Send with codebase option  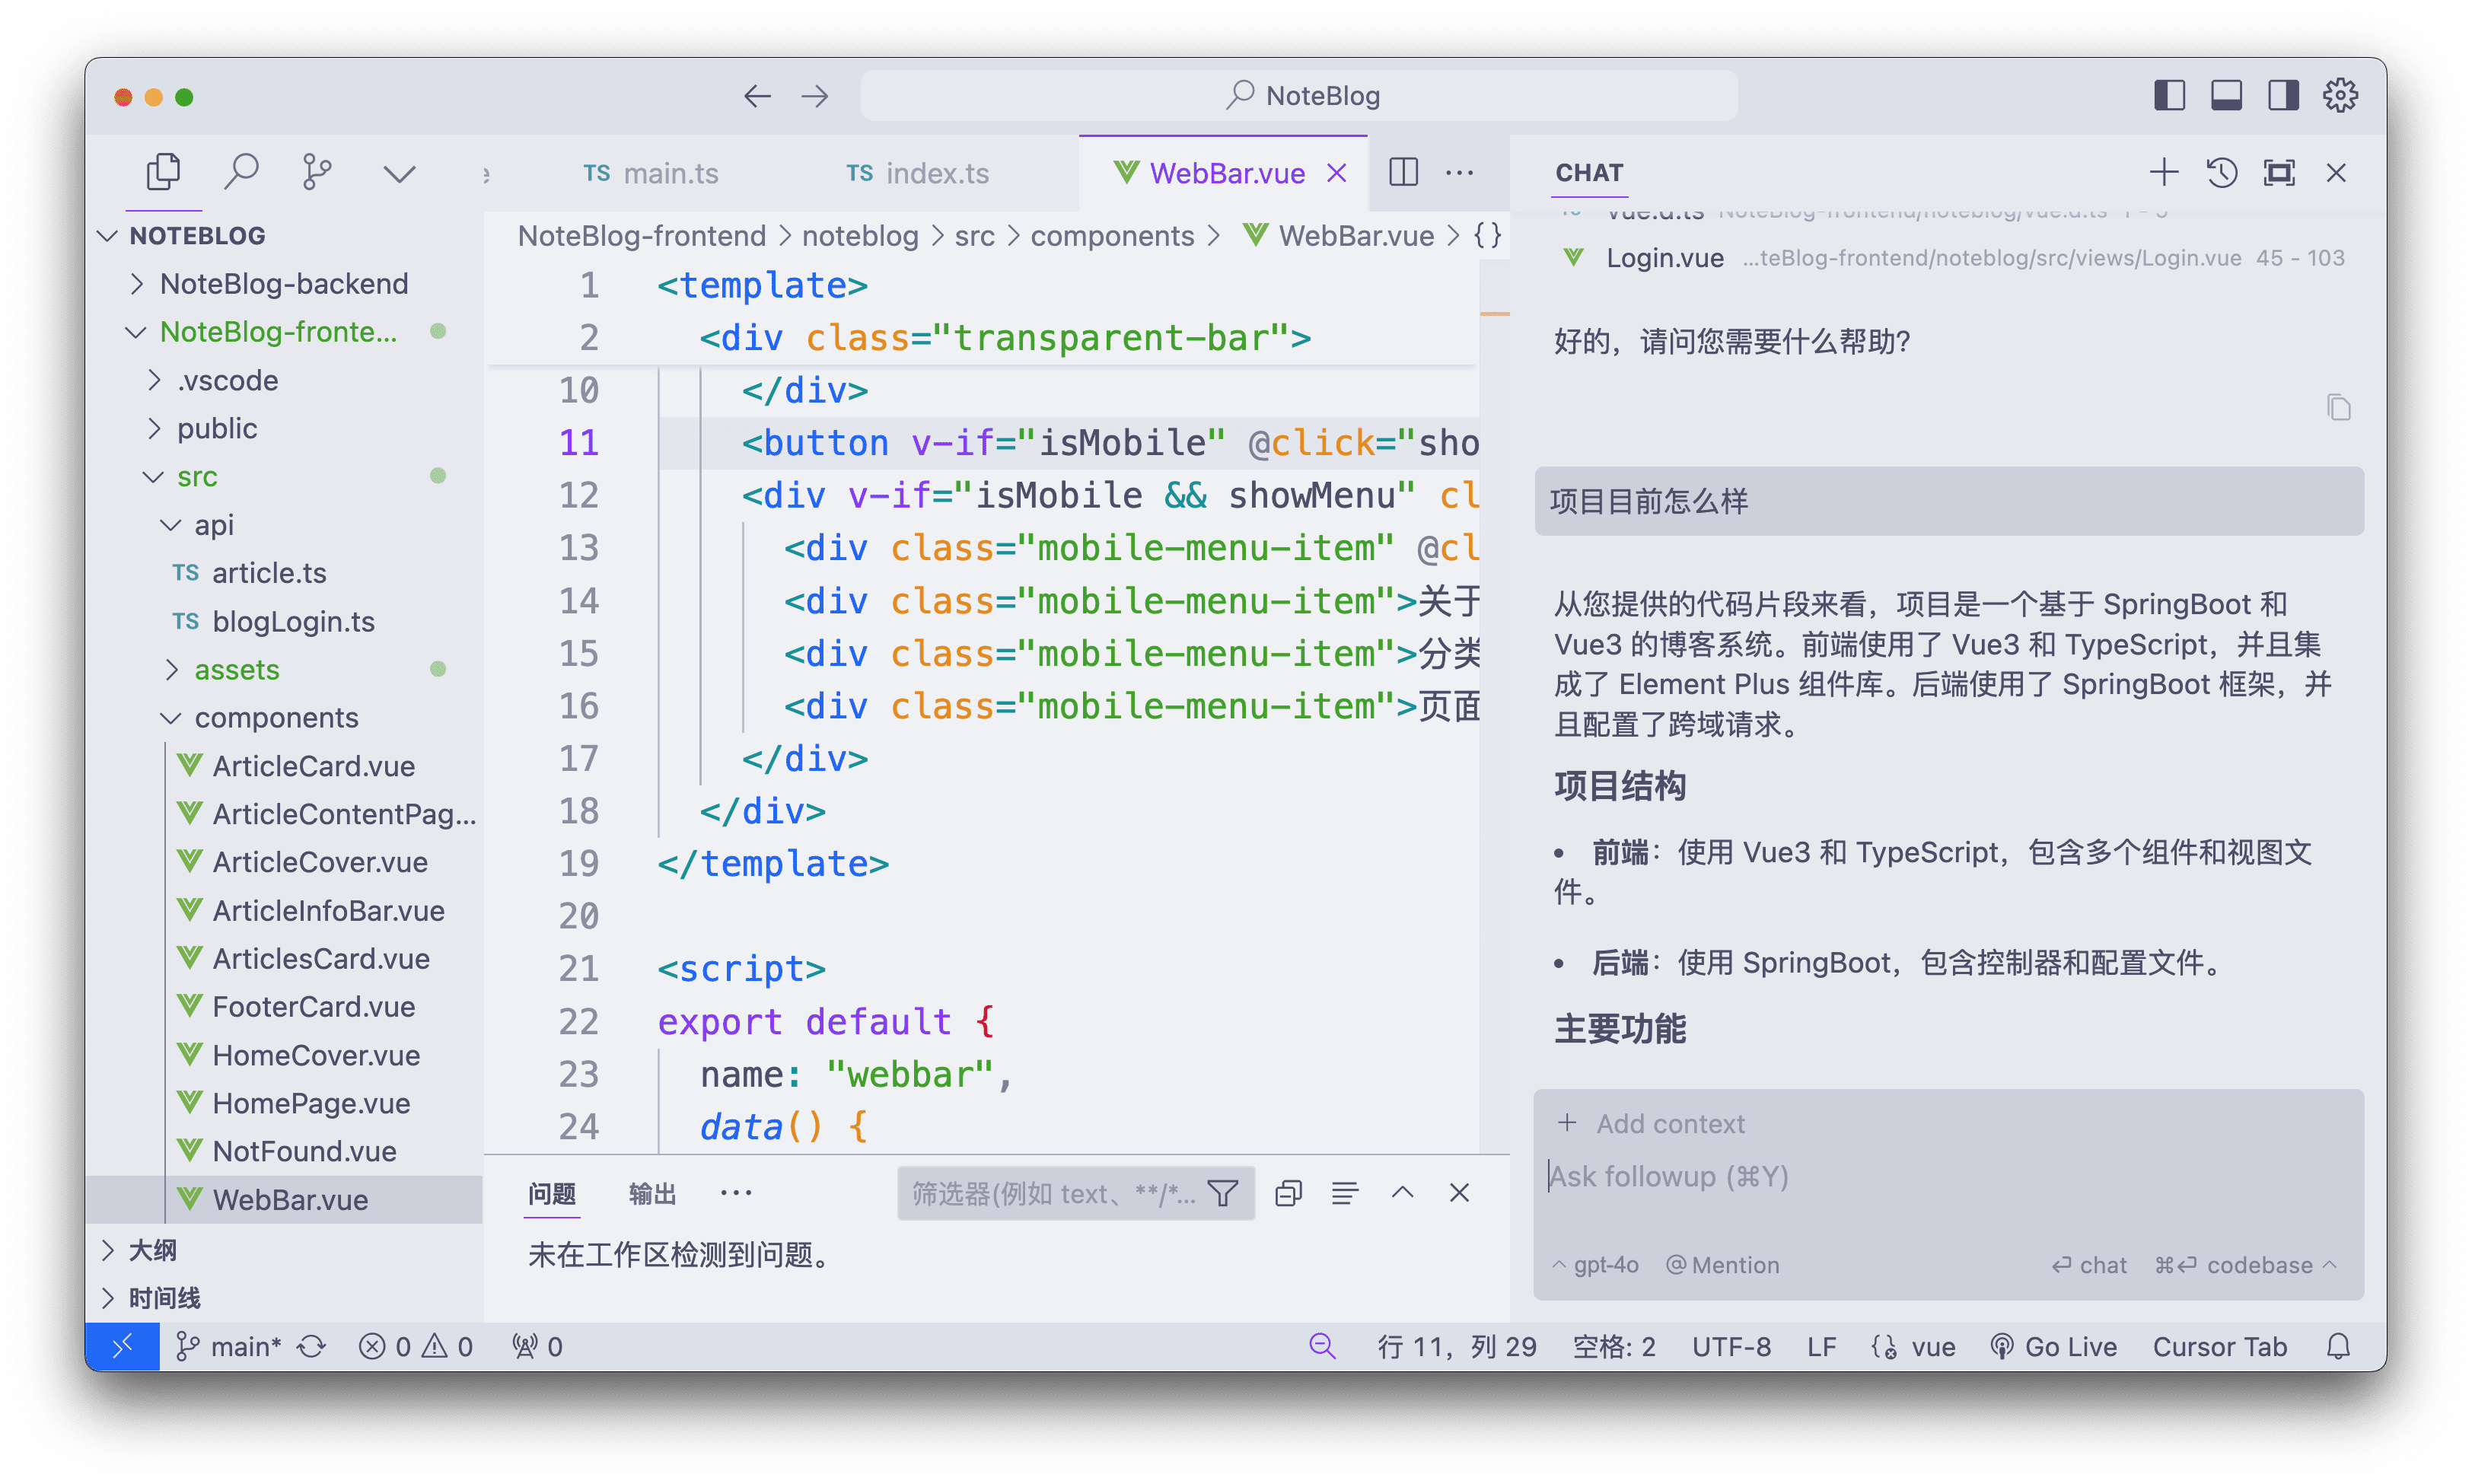pyautogui.click(x=2245, y=1265)
